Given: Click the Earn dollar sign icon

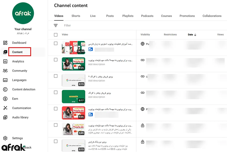Looking at the screenshot, I should (5, 99).
